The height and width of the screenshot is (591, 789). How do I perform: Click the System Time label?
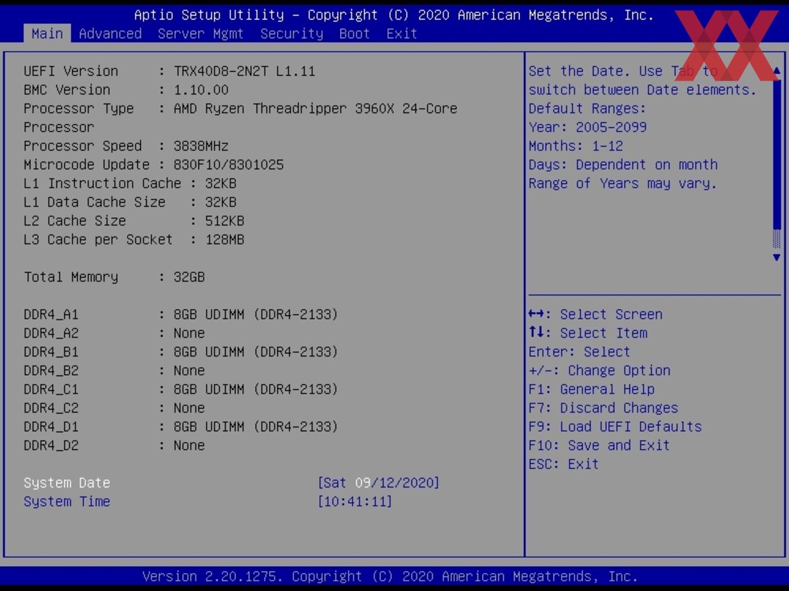pyautogui.click(x=67, y=501)
